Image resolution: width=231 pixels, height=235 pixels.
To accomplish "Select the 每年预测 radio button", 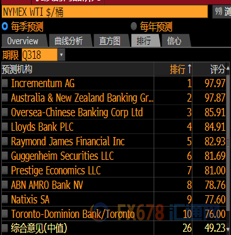I will pos(134,27).
